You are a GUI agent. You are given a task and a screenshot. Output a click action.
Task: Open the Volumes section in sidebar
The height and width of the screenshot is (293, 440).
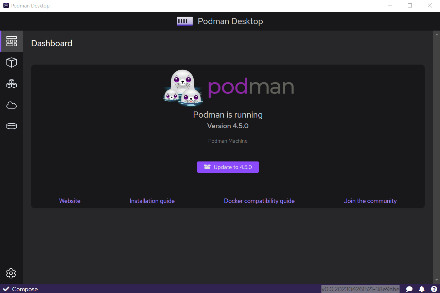coord(12,126)
